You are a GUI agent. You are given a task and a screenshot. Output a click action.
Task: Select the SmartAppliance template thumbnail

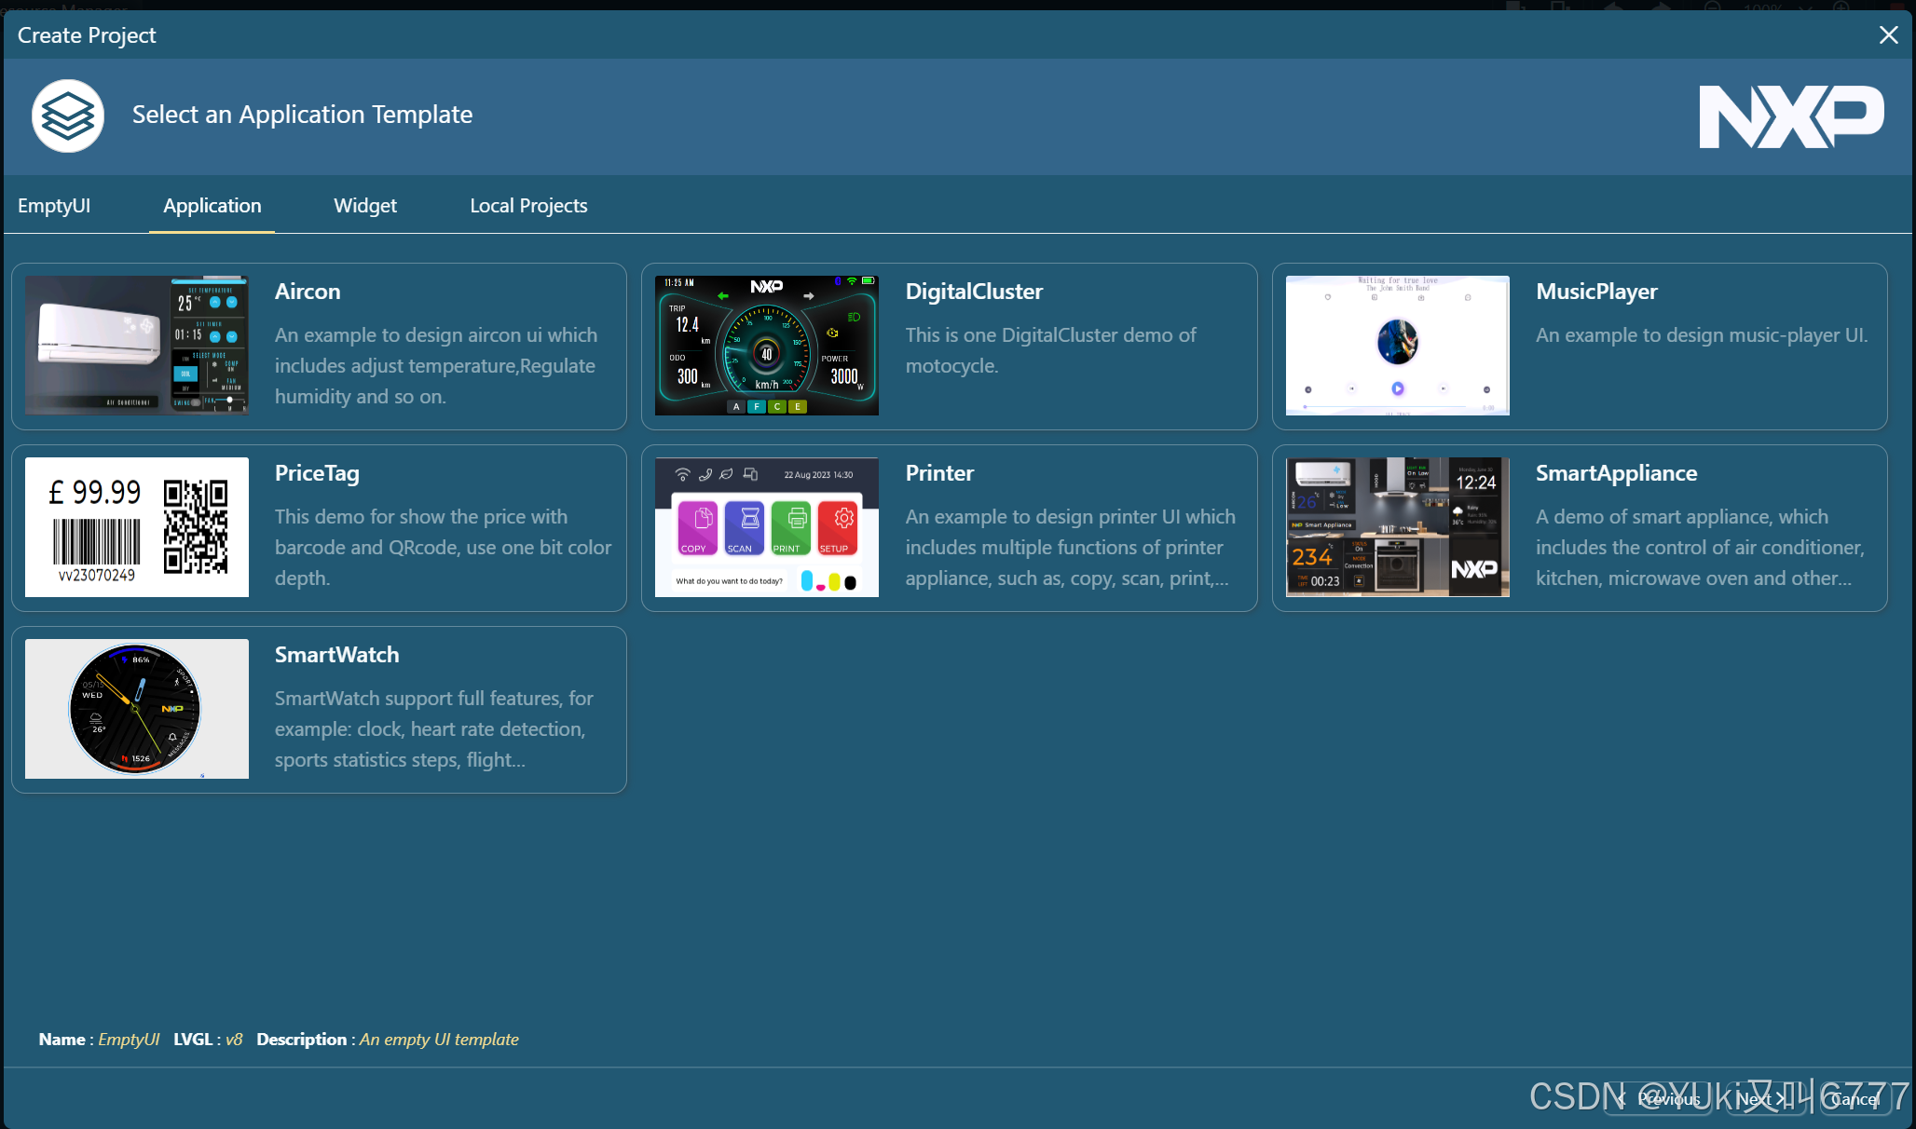(1397, 527)
